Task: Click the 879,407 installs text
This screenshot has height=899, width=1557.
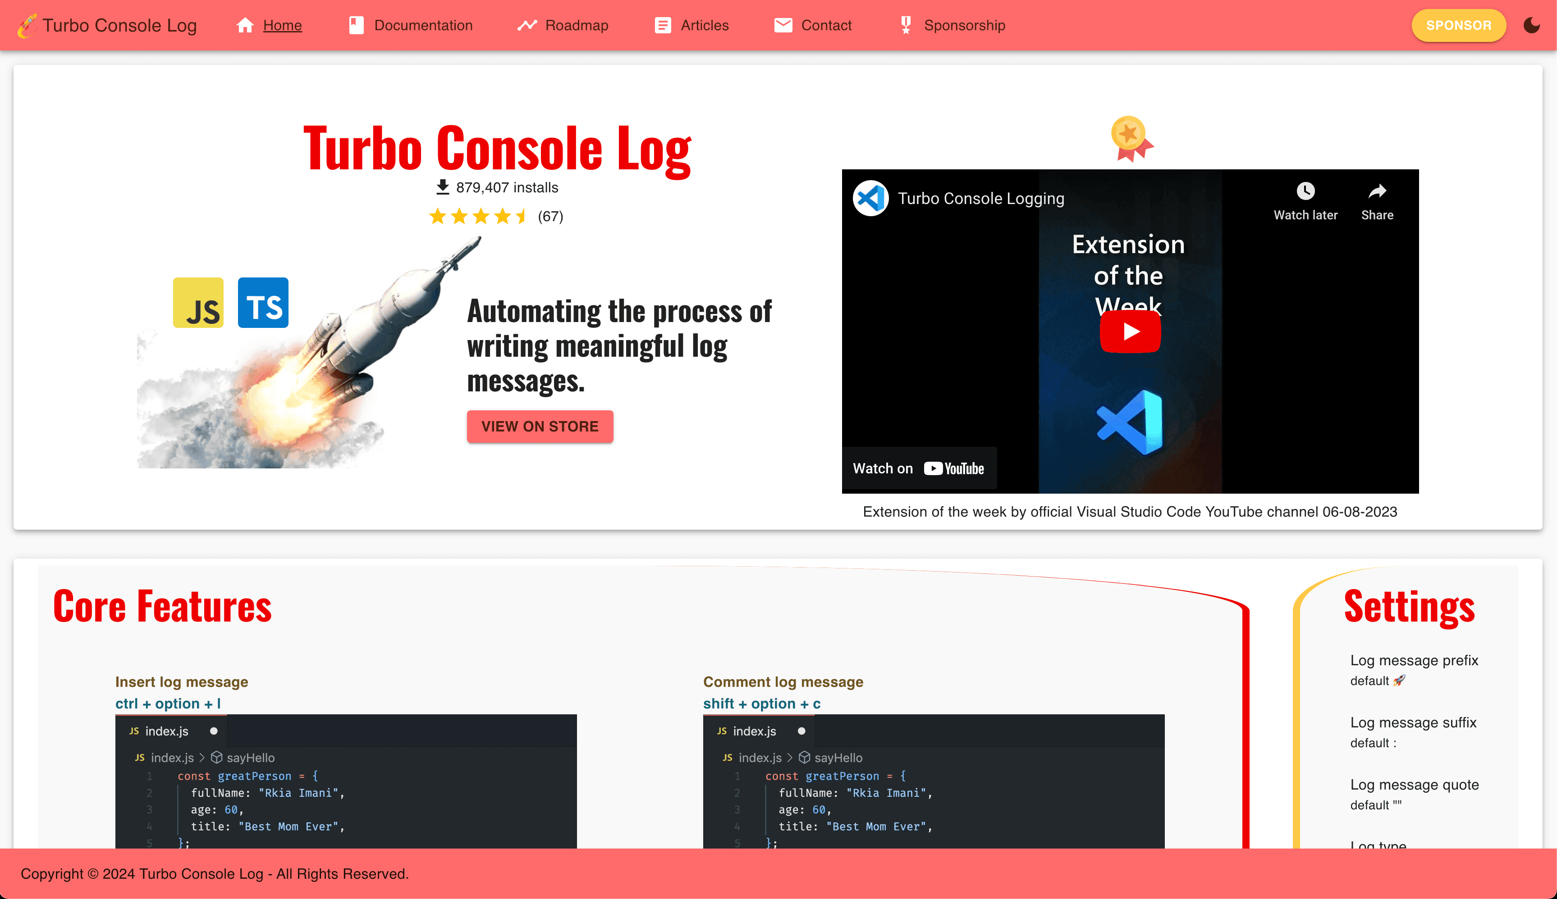Action: [x=507, y=187]
